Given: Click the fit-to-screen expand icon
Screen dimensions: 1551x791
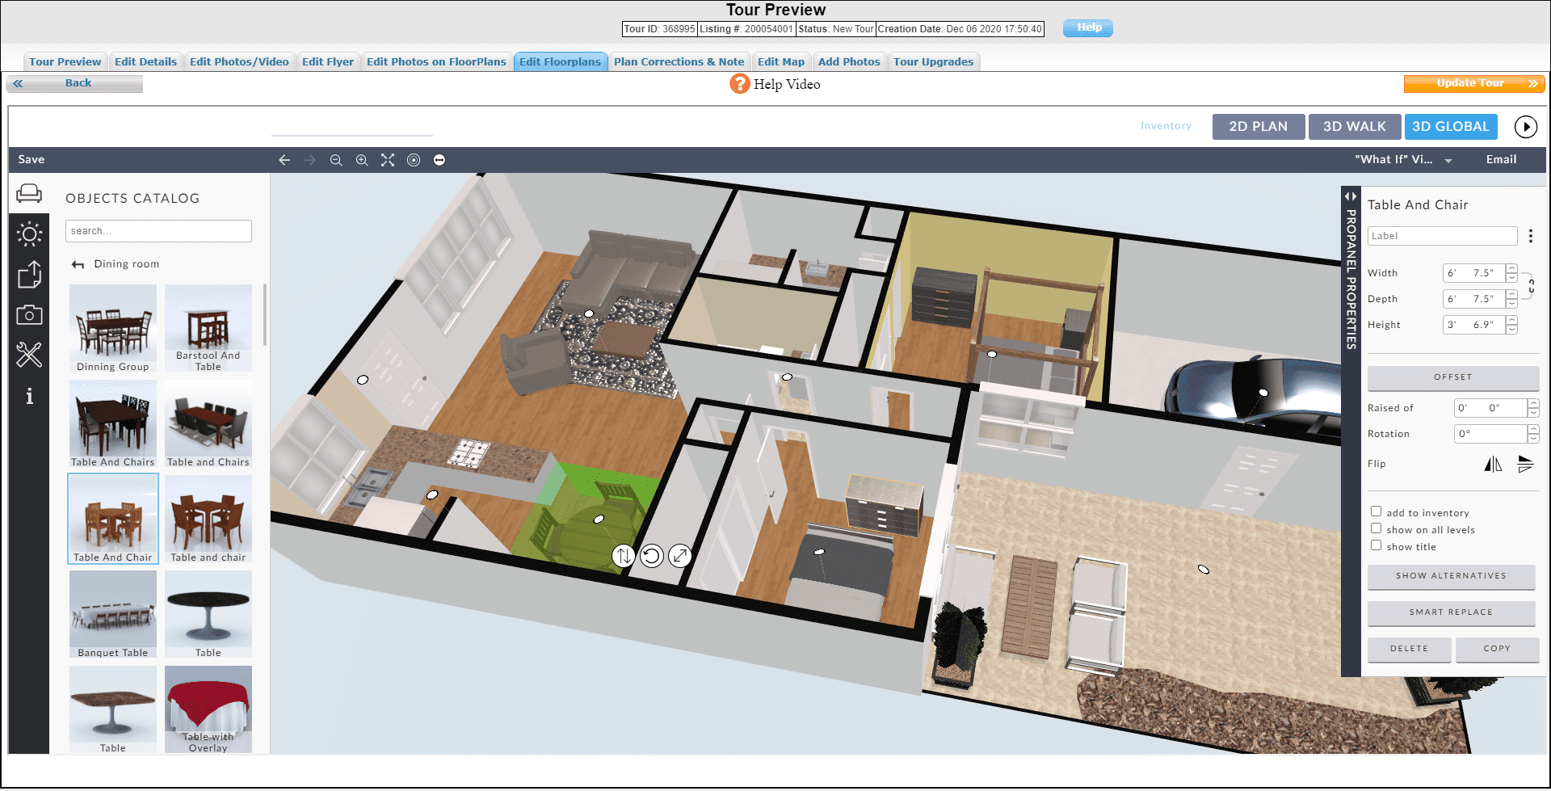Looking at the screenshot, I should point(388,160).
